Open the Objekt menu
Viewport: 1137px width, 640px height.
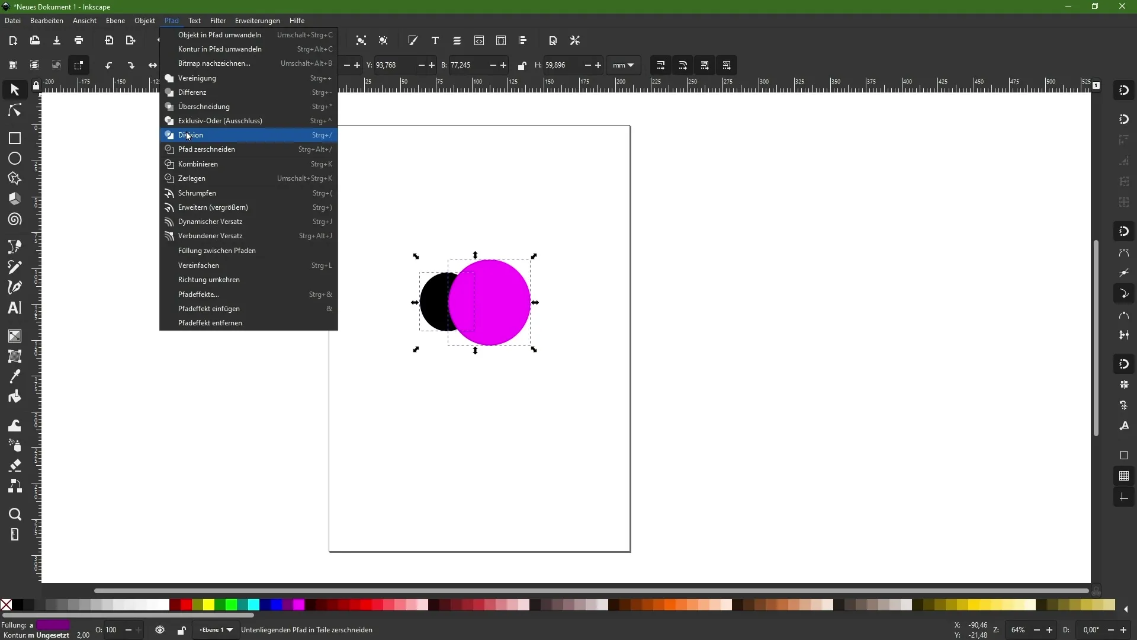click(x=144, y=21)
